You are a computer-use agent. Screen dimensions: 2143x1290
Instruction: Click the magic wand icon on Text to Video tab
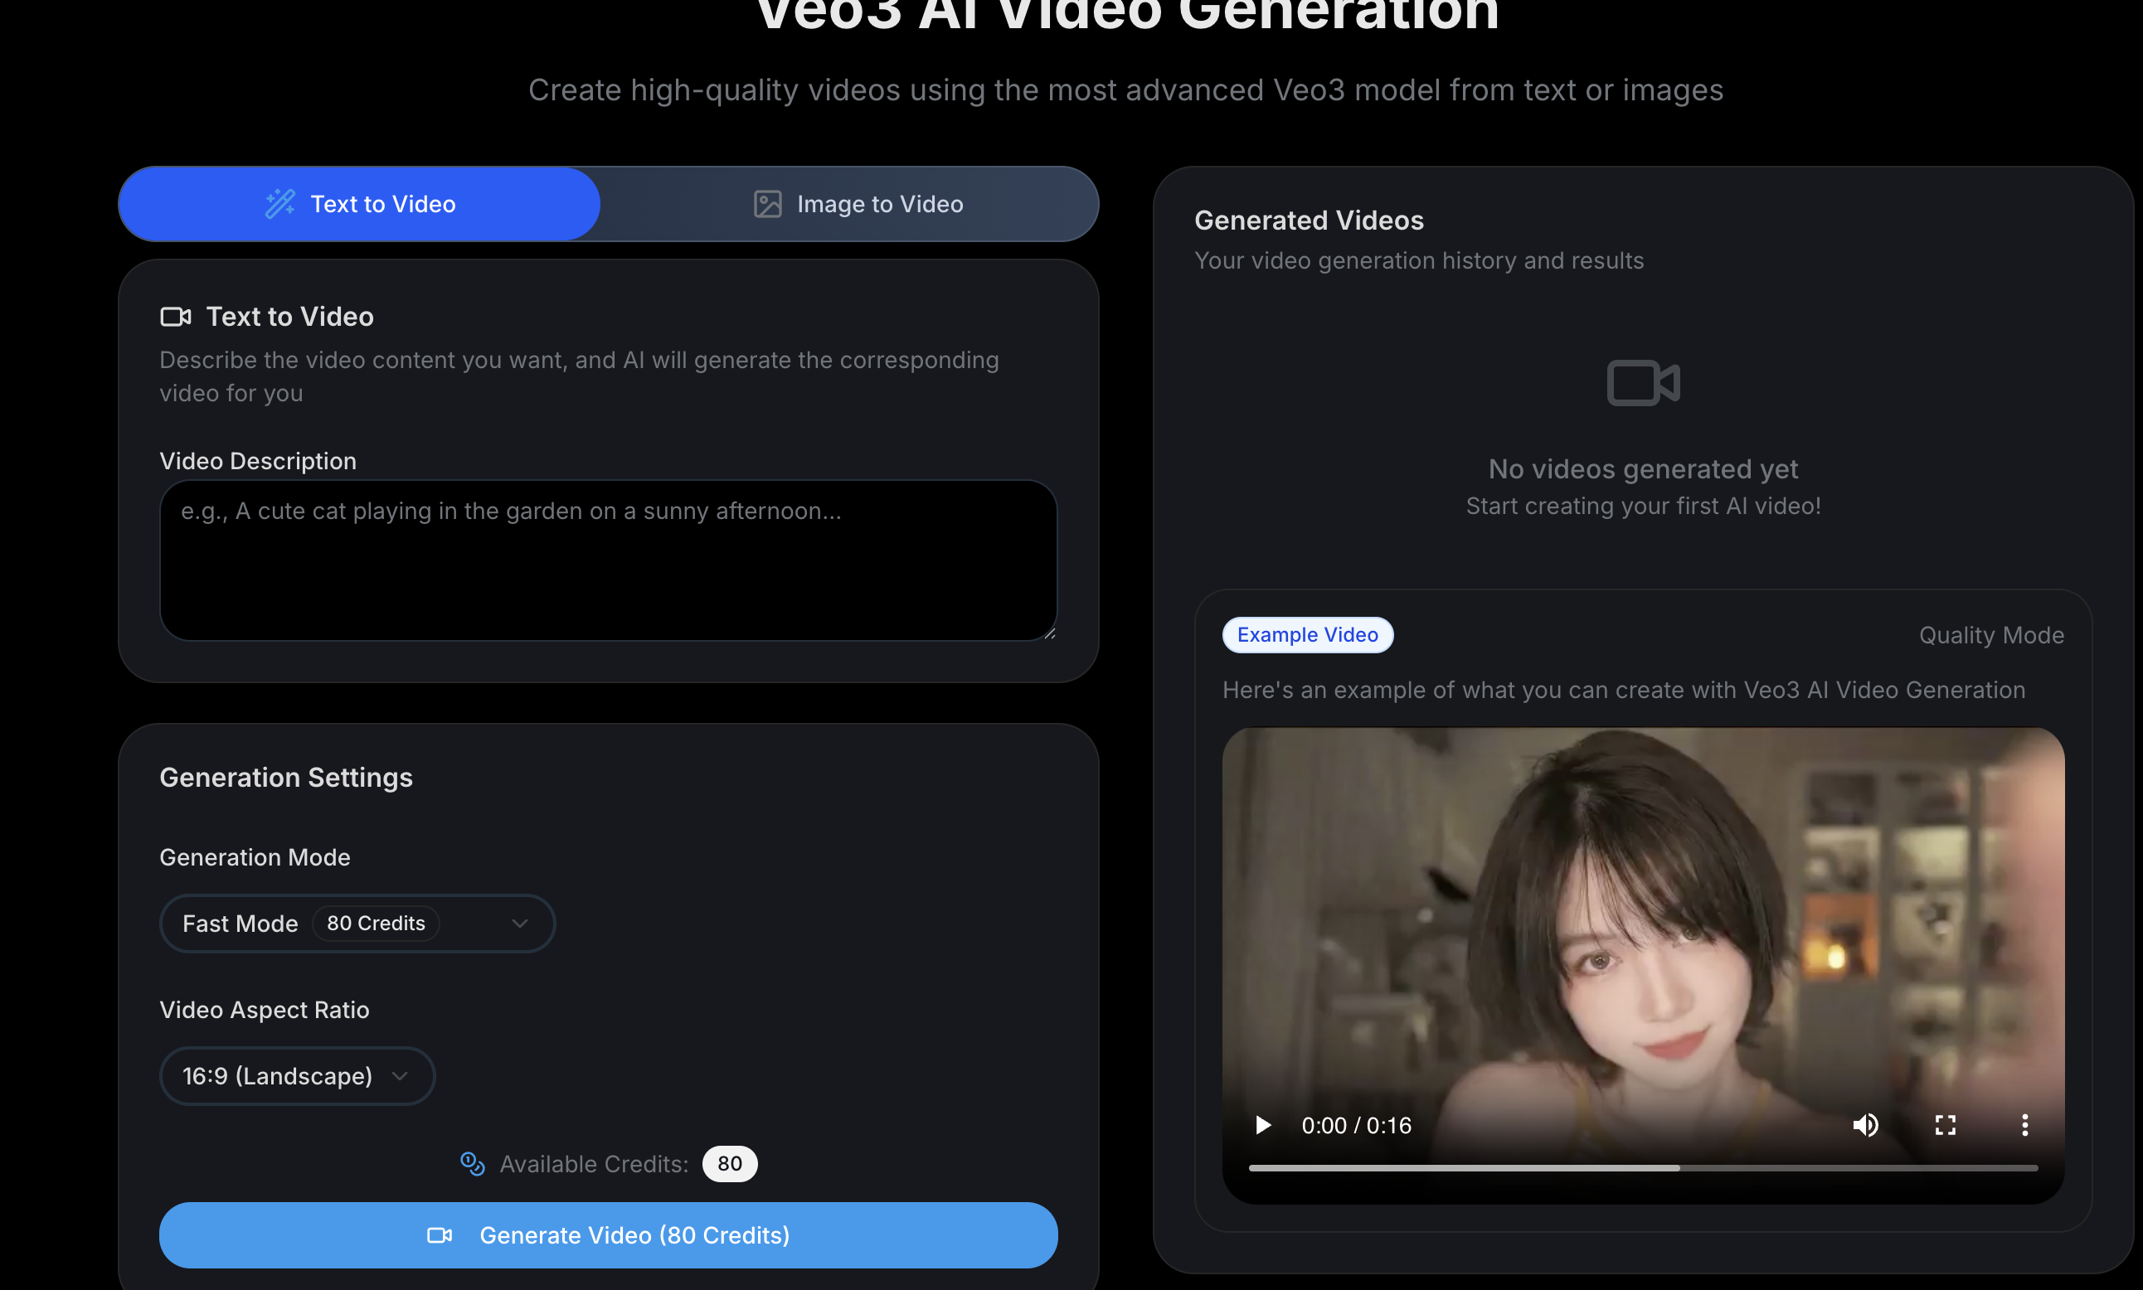click(280, 204)
